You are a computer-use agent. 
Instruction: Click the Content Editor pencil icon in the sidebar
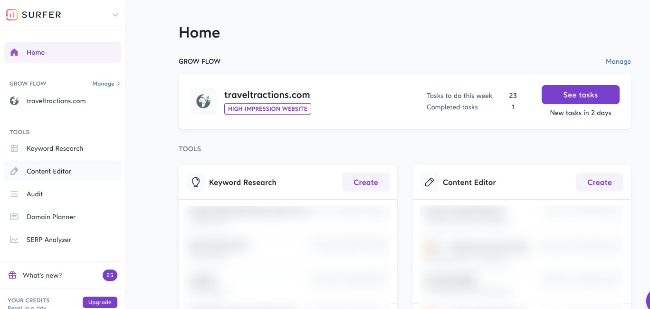pos(14,171)
